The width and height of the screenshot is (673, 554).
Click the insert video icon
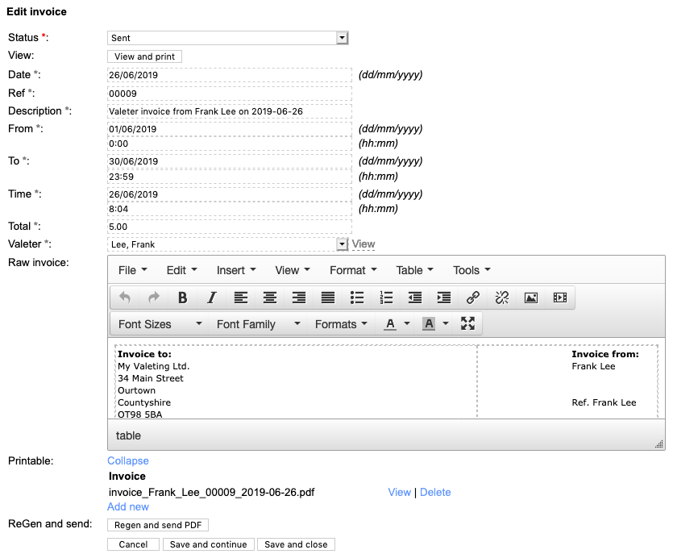coord(559,298)
